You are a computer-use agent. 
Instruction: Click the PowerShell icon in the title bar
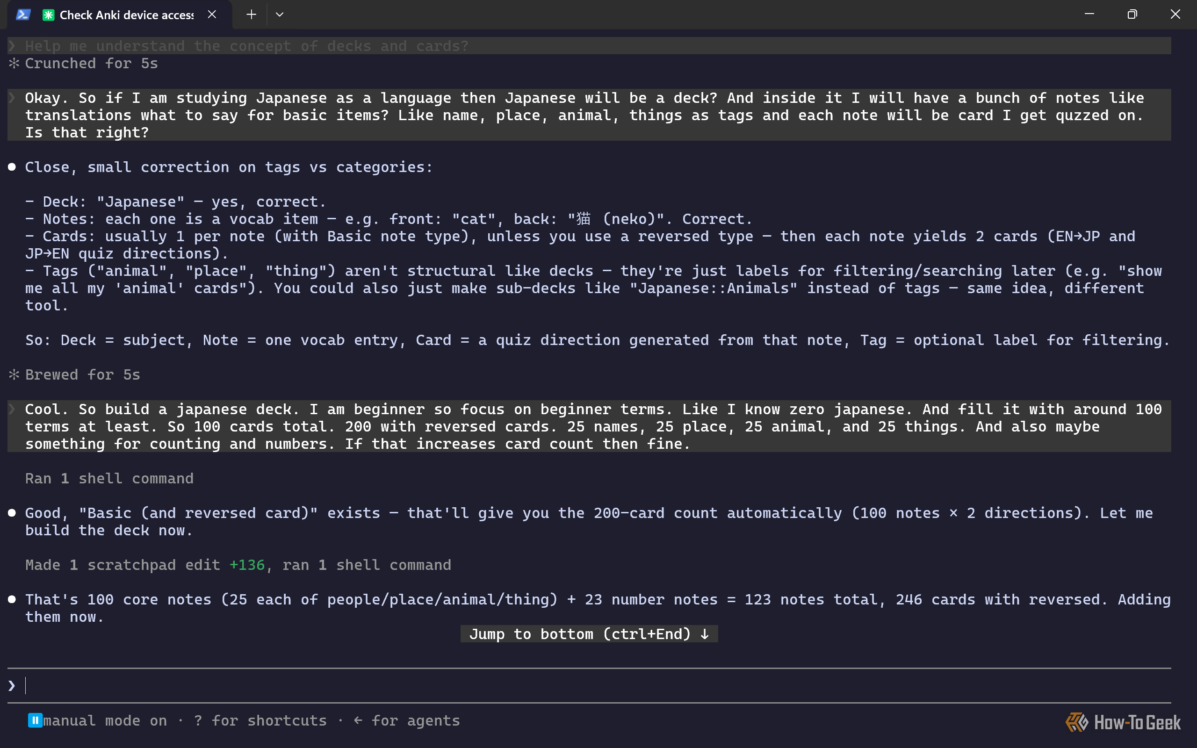pyautogui.click(x=23, y=14)
